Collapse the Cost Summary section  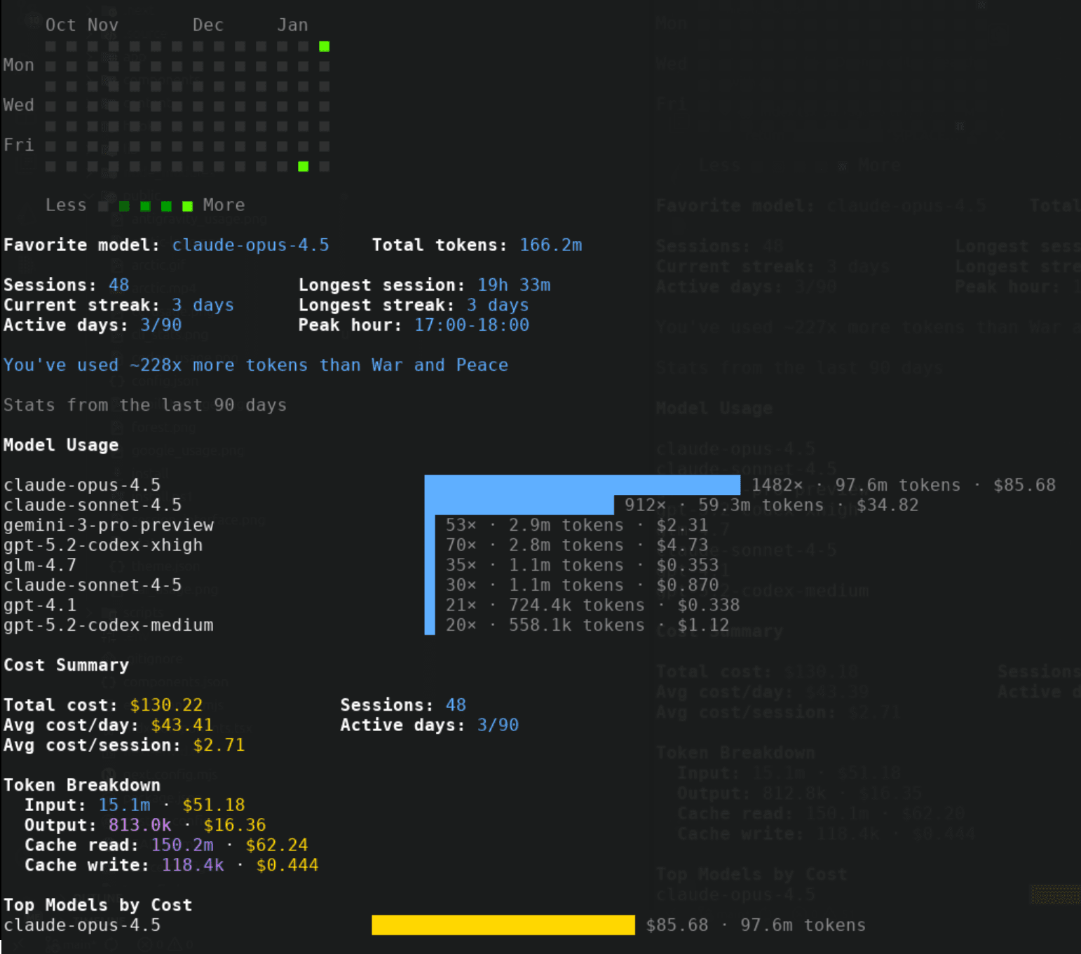pyautogui.click(x=66, y=665)
